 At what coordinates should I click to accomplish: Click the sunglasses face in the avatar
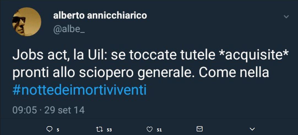tap(19, 21)
